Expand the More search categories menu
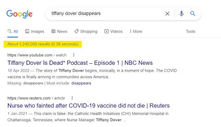This screenshot has height=127, width=221. tap(136, 31)
